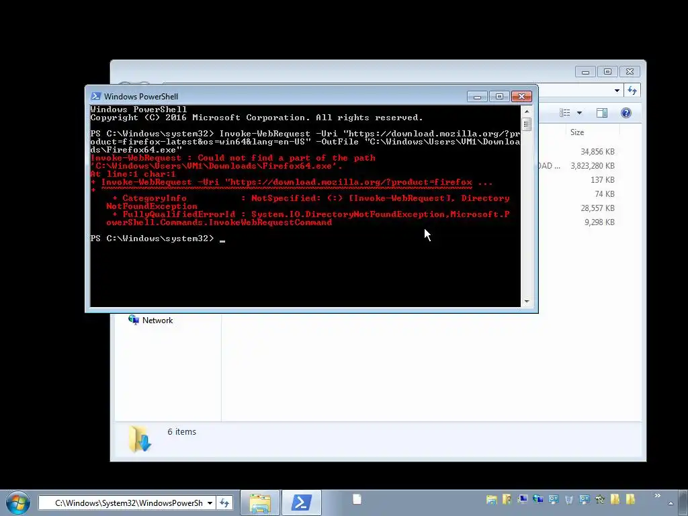Open Explorer help (question mark icon)
The image size is (688, 516).
(626, 113)
